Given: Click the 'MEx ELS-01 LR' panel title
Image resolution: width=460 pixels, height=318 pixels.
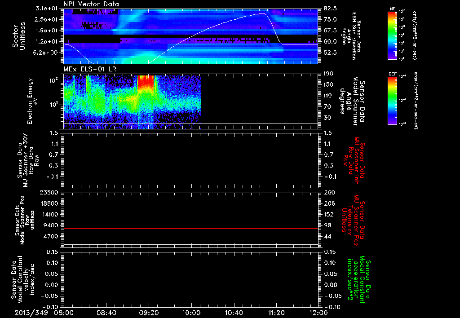Looking at the screenshot, I should 90,69.
